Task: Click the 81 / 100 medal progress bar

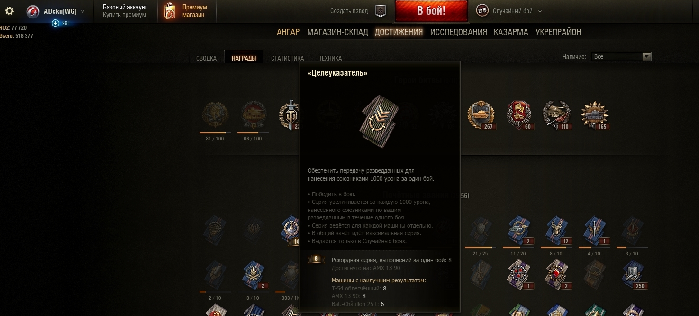Action: pos(215,132)
